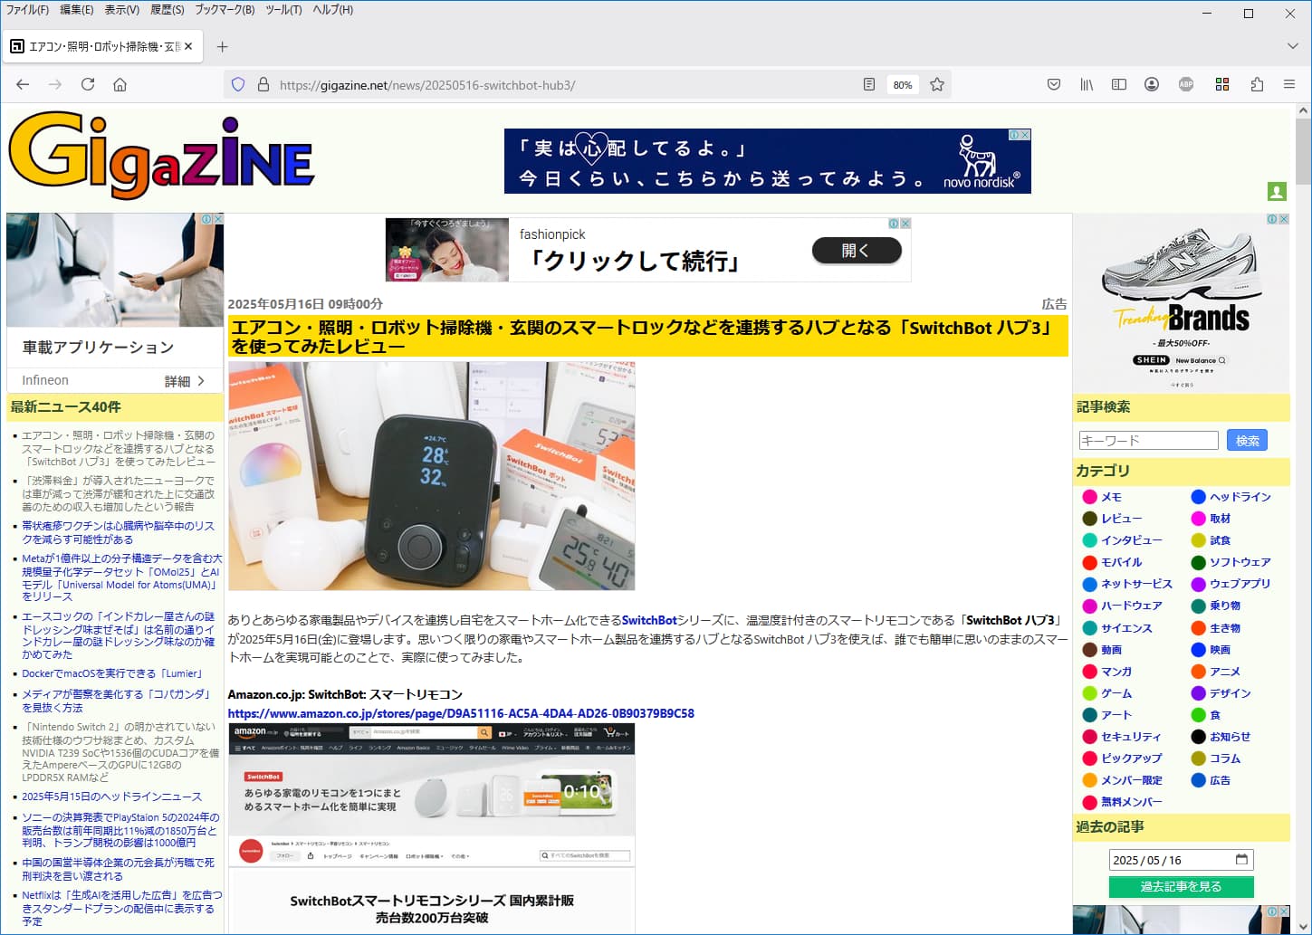Reload the page with the refresh icon
This screenshot has width=1312, height=935.
[x=88, y=84]
